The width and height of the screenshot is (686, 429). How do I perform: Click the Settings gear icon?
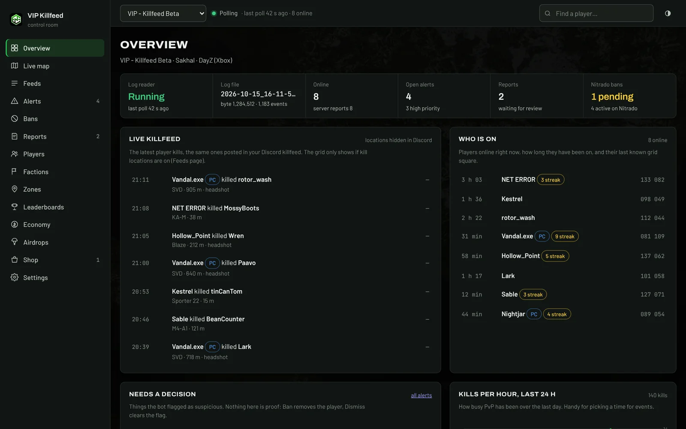(15, 278)
